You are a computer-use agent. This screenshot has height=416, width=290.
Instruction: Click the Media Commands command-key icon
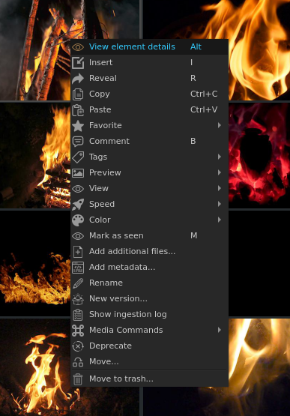click(78, 331)
